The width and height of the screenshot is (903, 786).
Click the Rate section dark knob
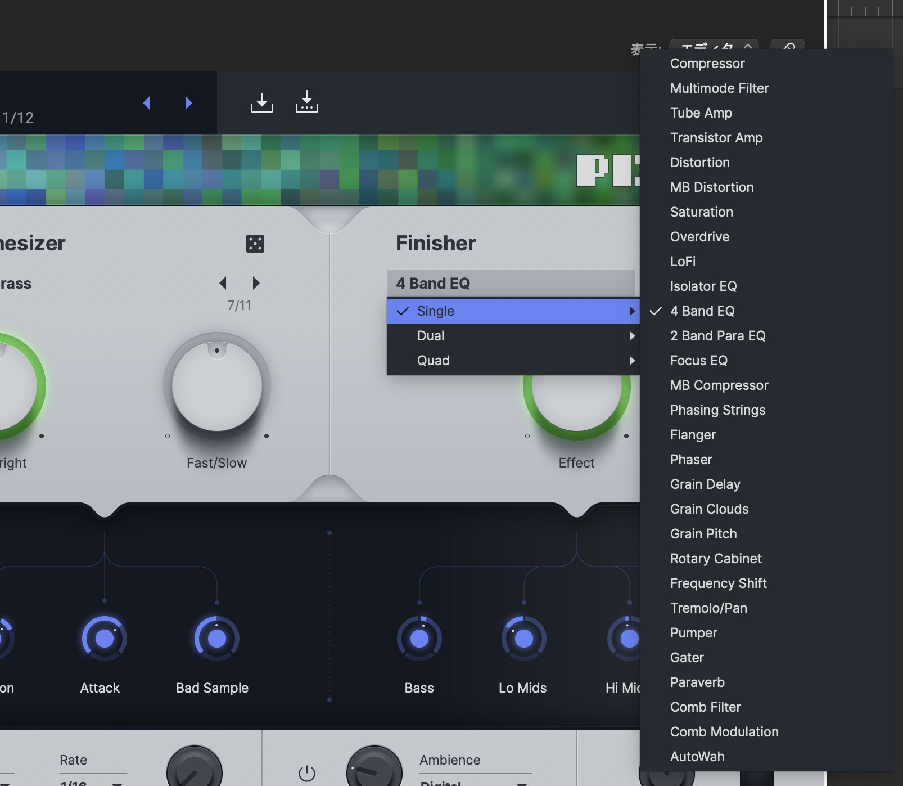(195, 766)
